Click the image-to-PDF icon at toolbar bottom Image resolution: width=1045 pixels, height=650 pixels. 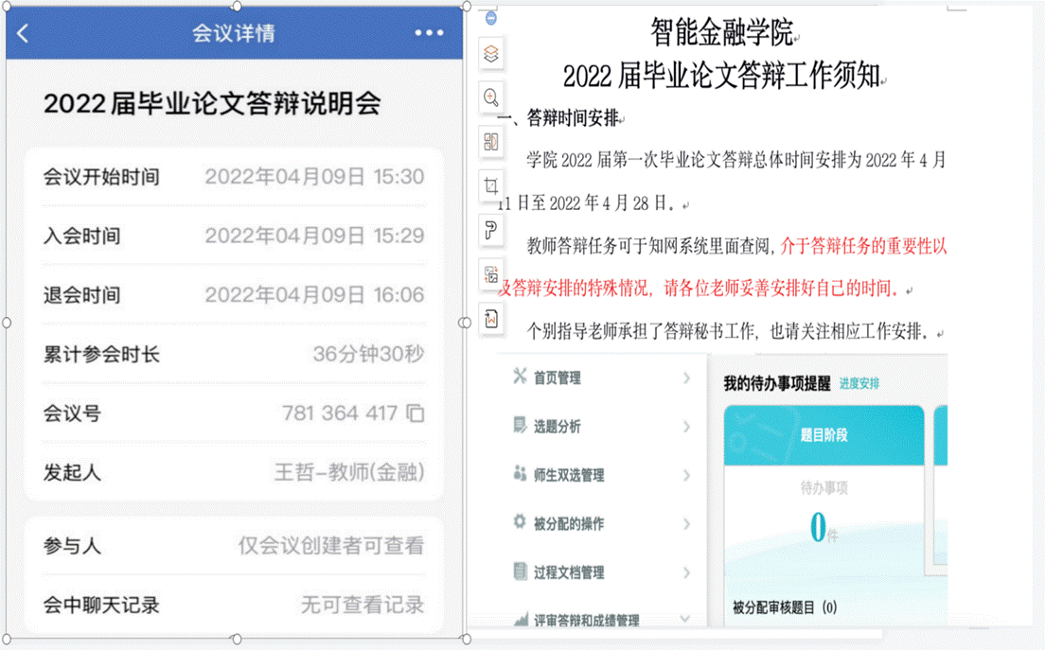coord(490,319)
